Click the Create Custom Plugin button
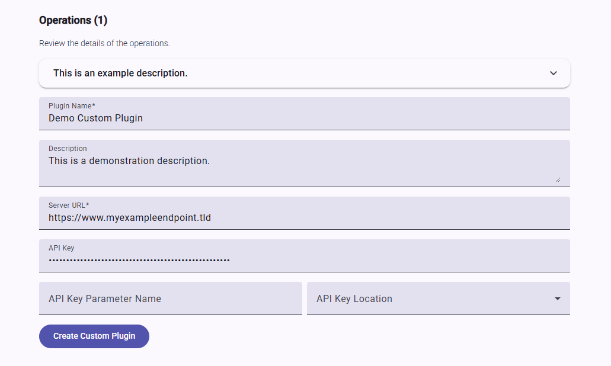 (x=94, y=336)
